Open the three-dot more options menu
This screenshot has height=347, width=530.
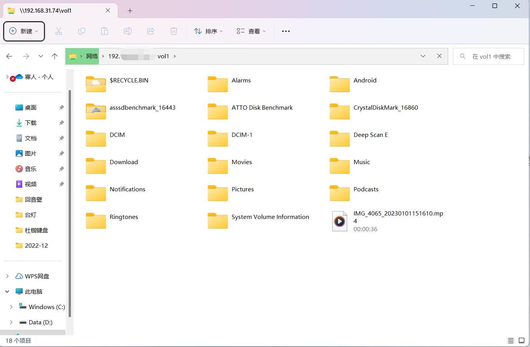[286, 31]
